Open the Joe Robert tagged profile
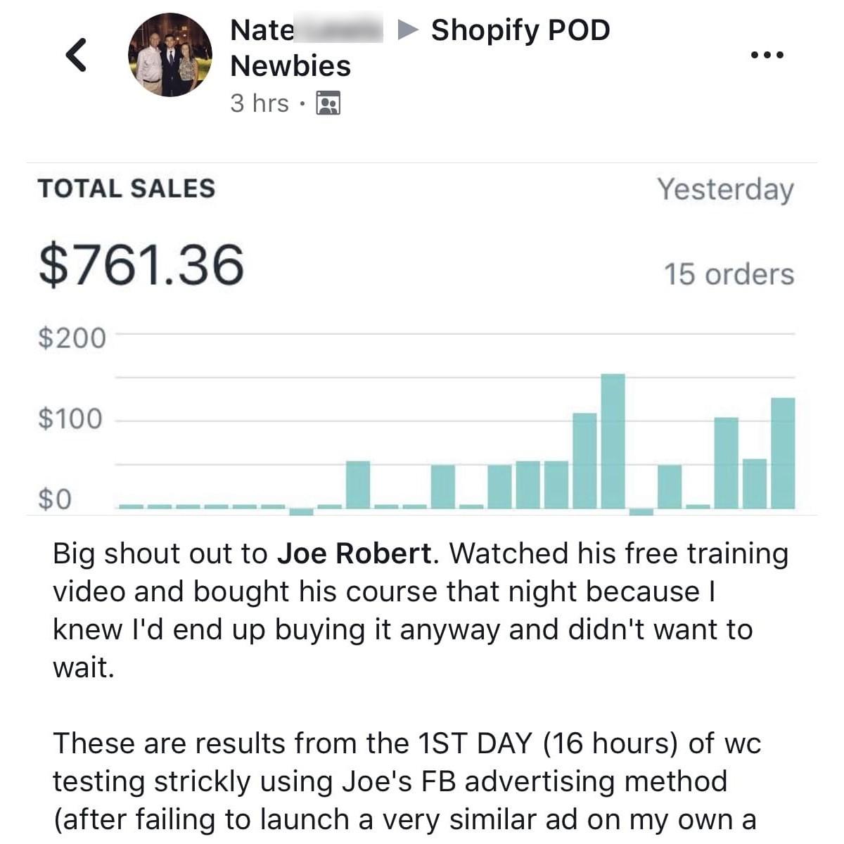Image resolution: width=844 pixels, height=844 pixels. [x=354, y=554]
